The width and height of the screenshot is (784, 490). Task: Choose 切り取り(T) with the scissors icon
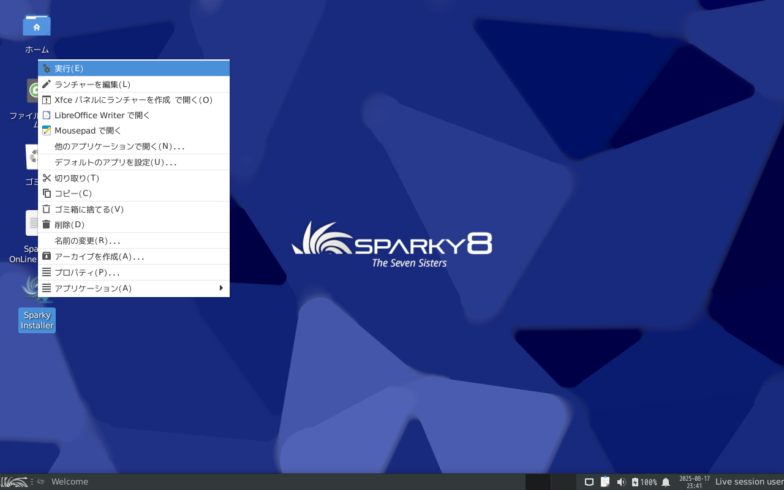point(134,178)
